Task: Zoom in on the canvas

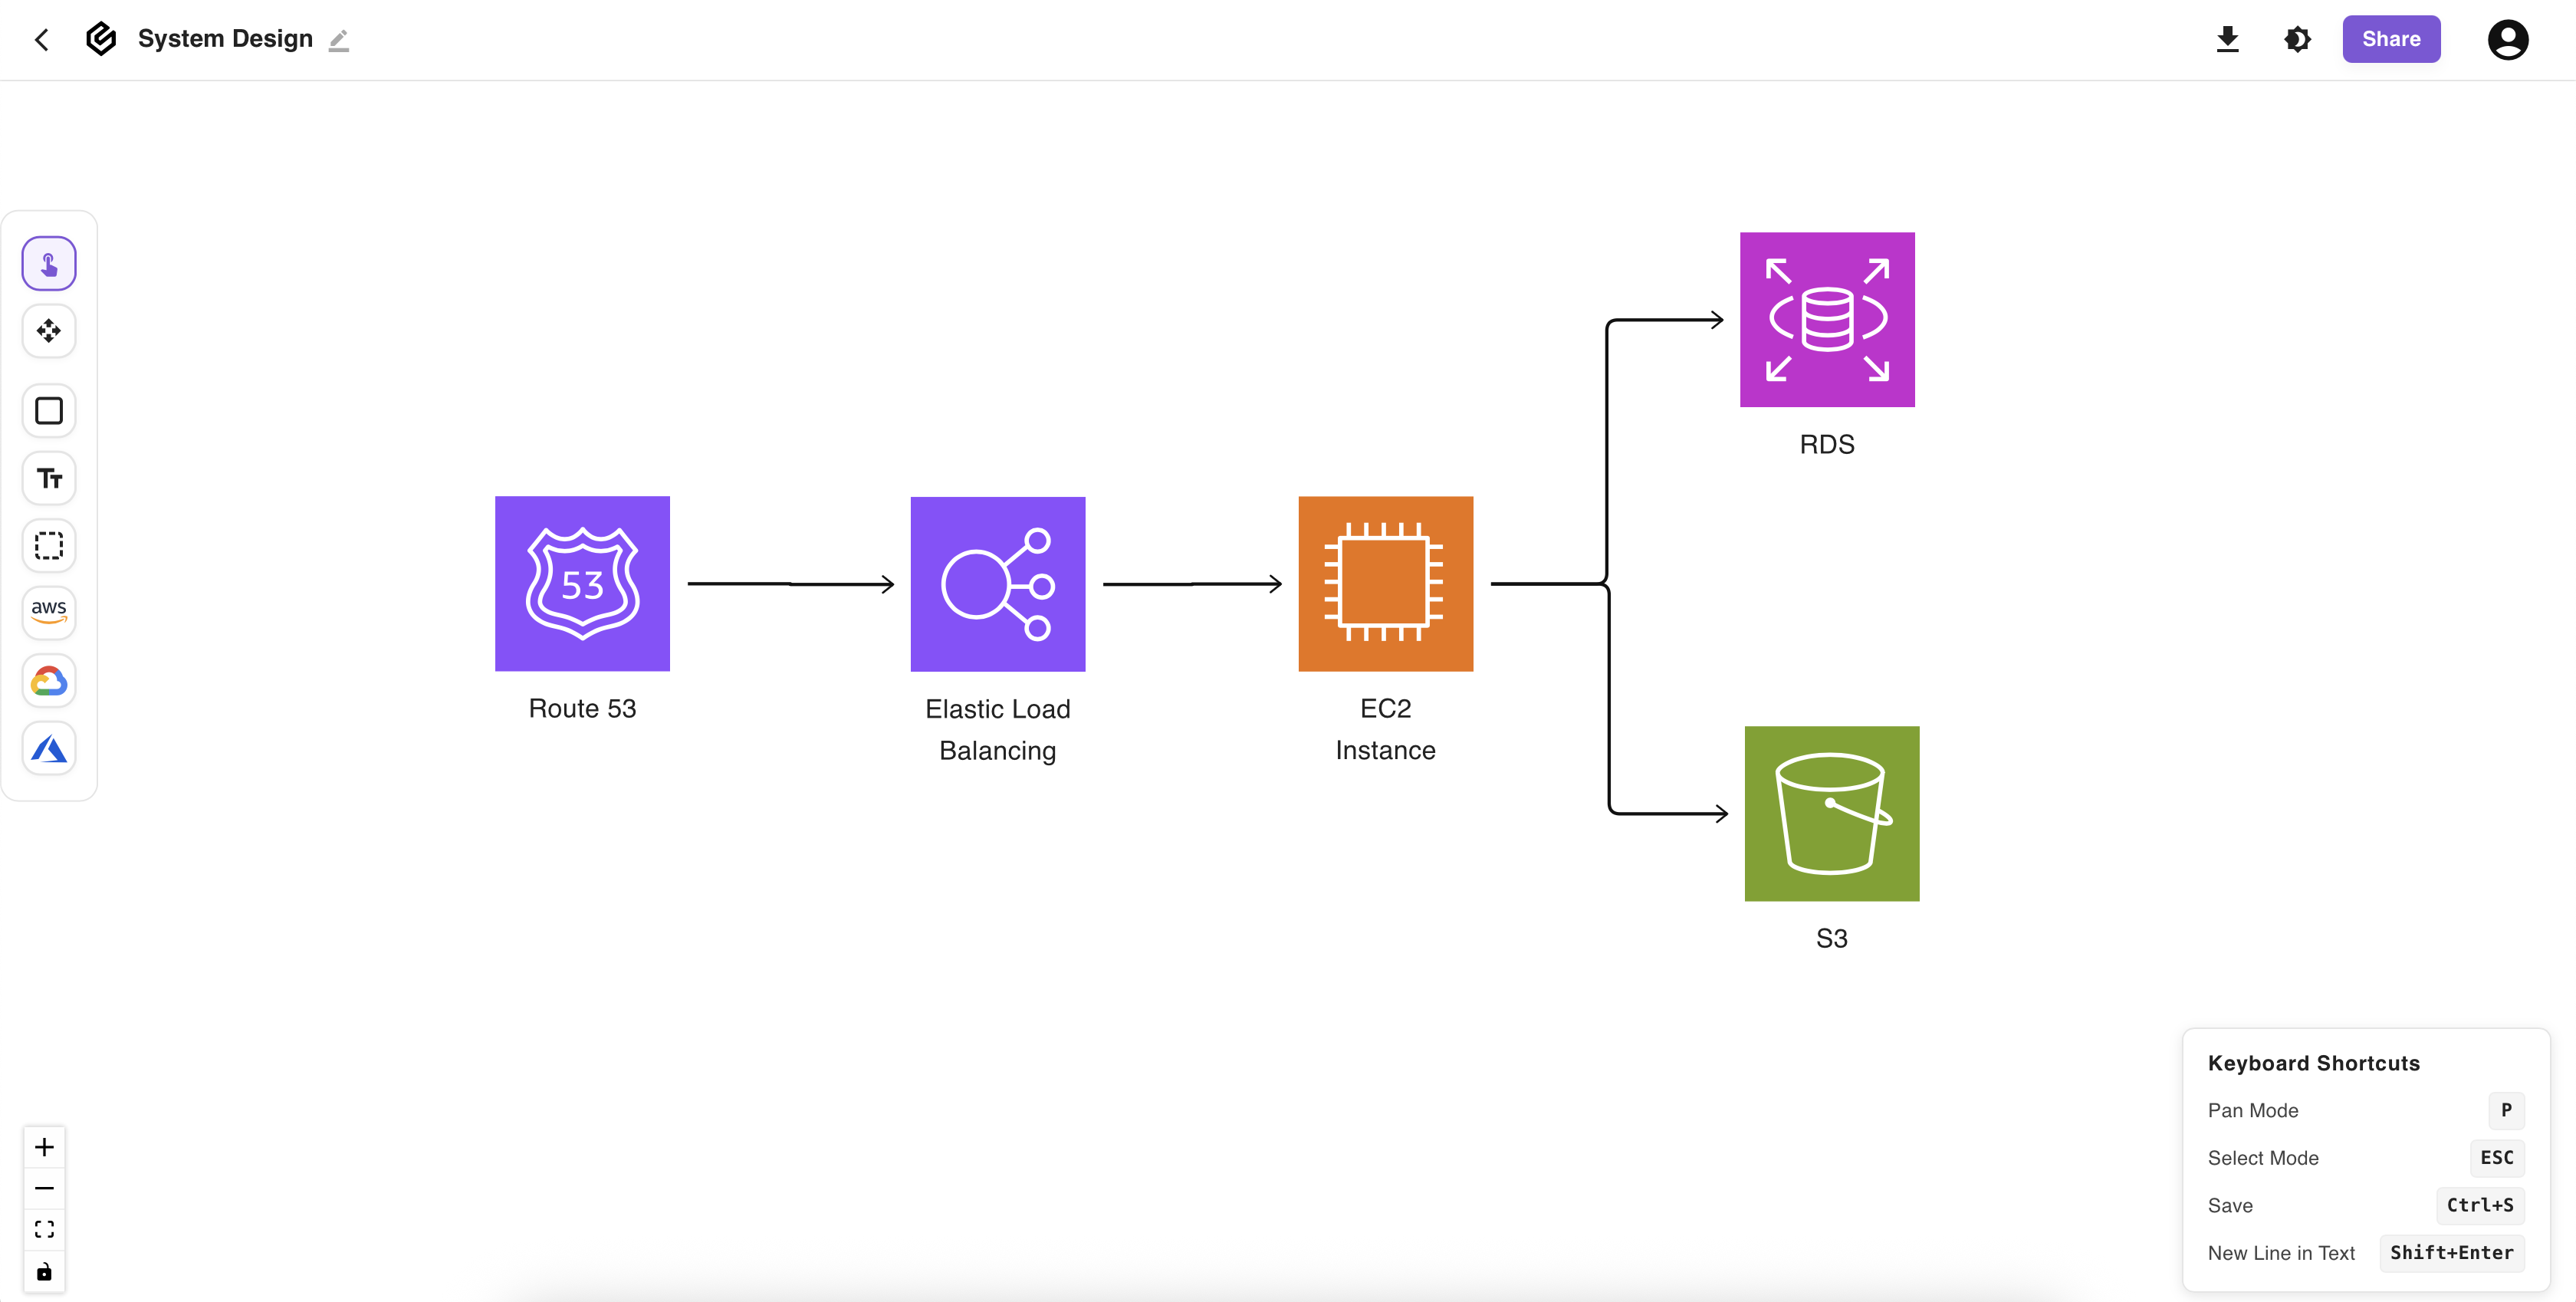Action: click(44, 1147)
